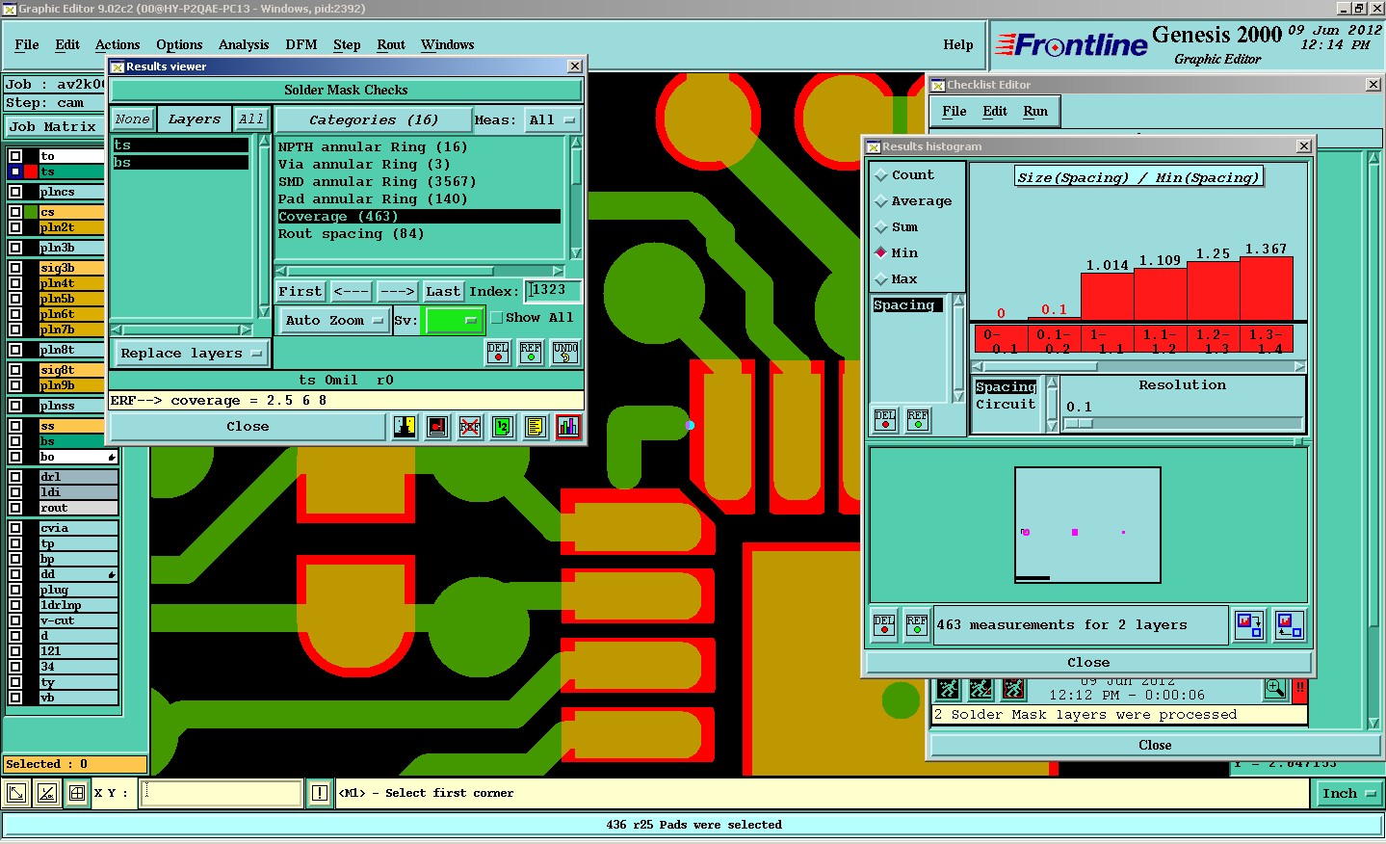Click the diagonal arrow coordinate mode icon
Screen dimensions: 1386x844
click(x=16, y=794)
